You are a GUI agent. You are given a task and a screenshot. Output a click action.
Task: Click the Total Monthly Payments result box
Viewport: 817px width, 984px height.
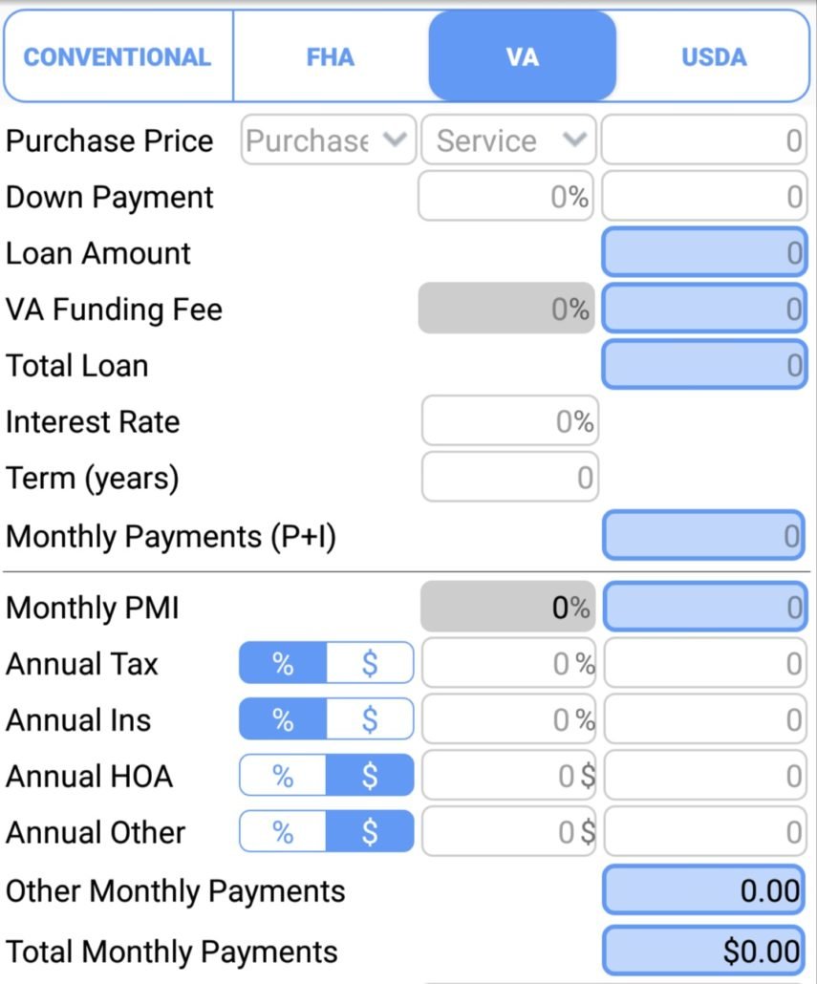point(704,951)
